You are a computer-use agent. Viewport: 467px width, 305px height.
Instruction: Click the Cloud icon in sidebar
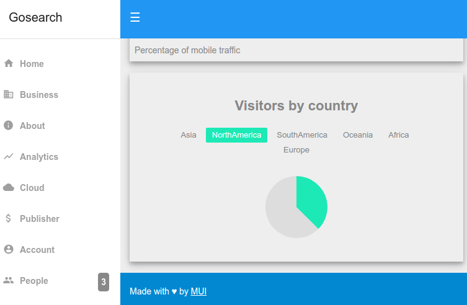pyautogui.click(x=9, y=187)
